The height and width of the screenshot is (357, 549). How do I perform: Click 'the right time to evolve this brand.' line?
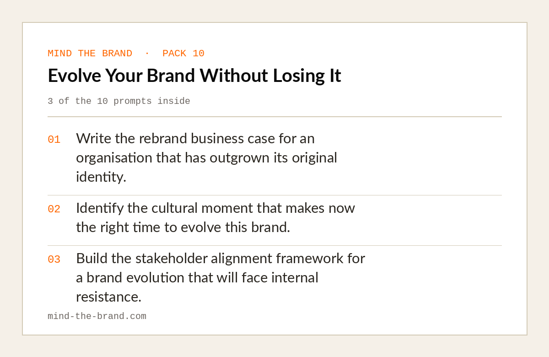(183, 227)
